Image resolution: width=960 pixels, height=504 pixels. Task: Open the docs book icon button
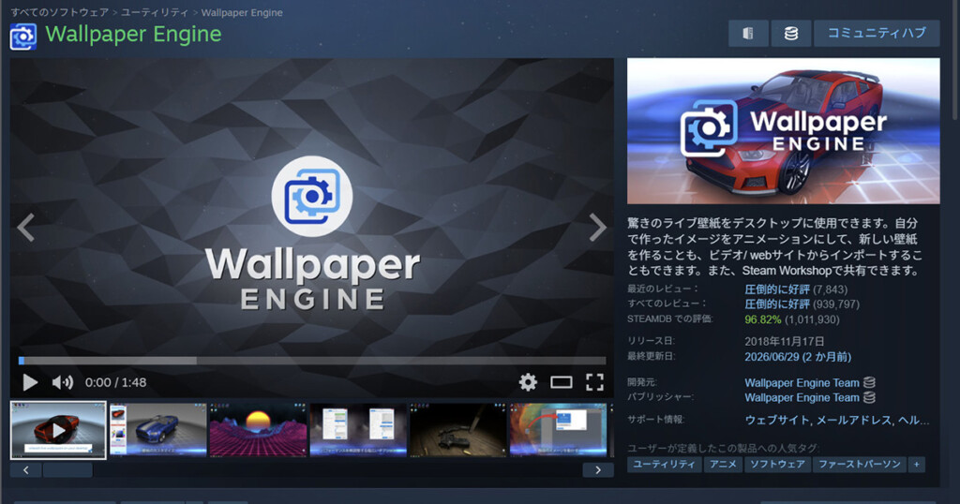point(748,33)
